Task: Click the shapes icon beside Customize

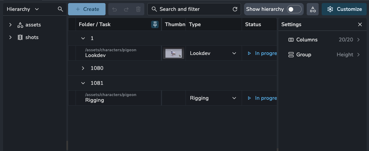Action: click(313, 9)
